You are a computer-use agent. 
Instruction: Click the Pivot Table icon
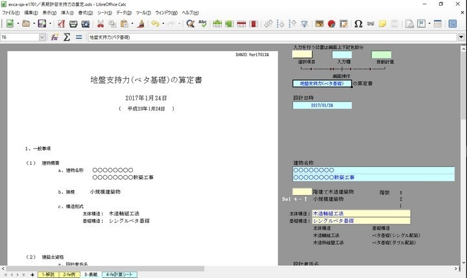tap(344, 24)
